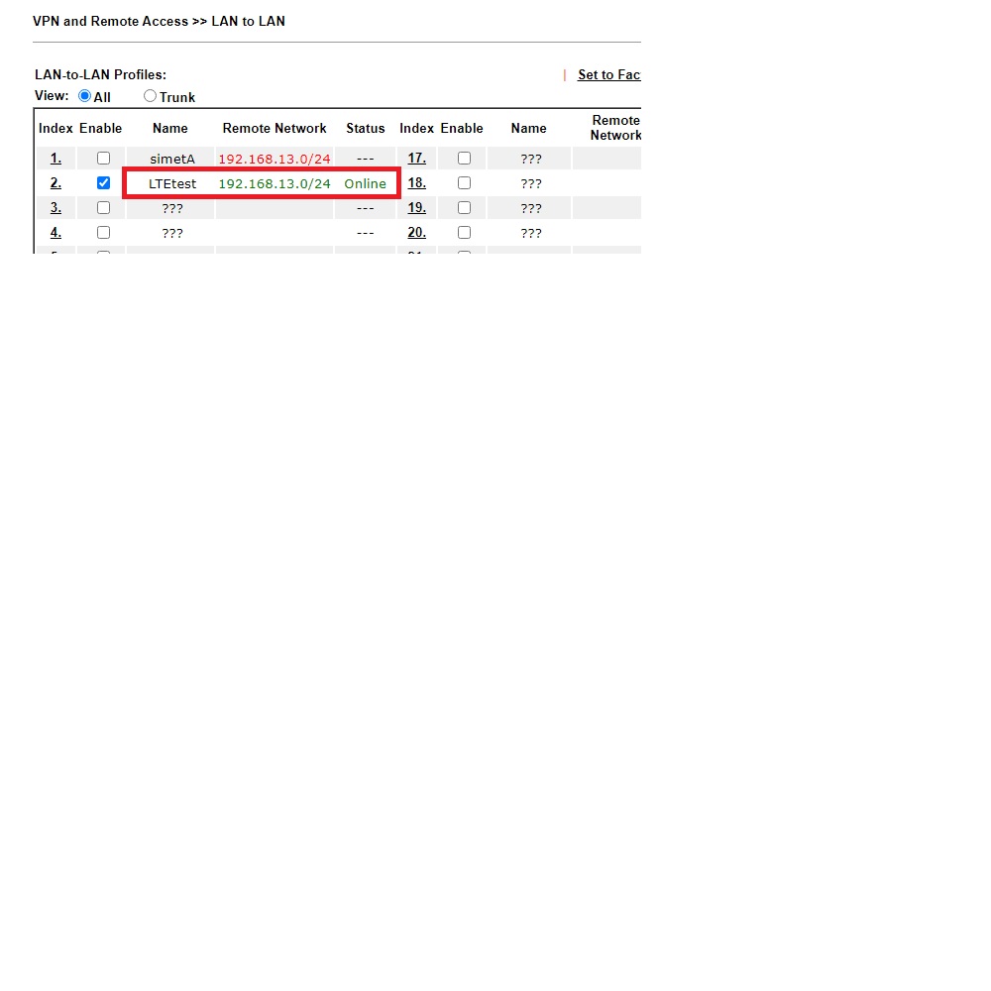Click the Online status of LTEtest
Image resolution: width=991 pixels, height=991 pixels.
pyautogui.click(x=365, y=184)
